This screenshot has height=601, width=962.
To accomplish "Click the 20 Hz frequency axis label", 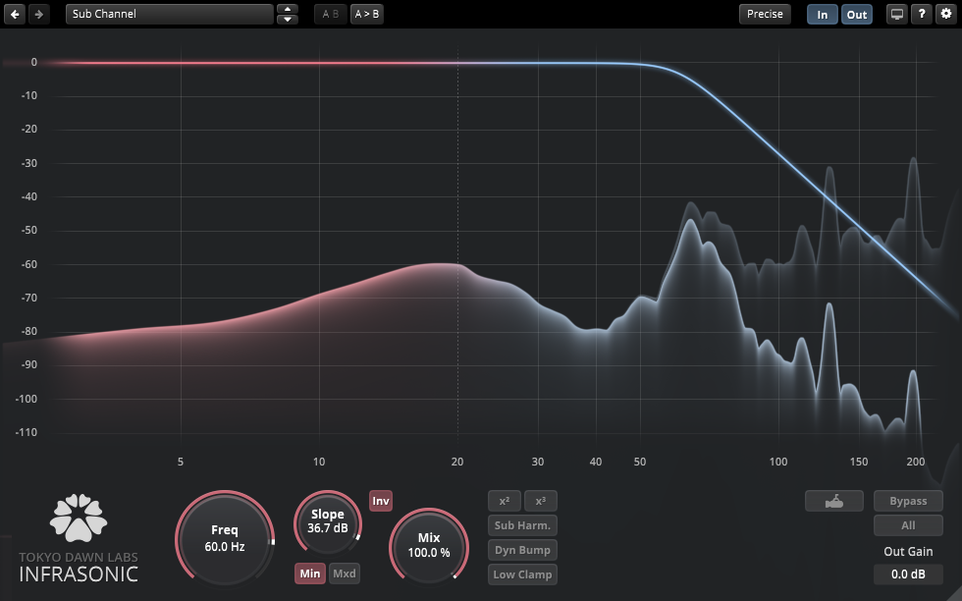I will coord(457,462).
